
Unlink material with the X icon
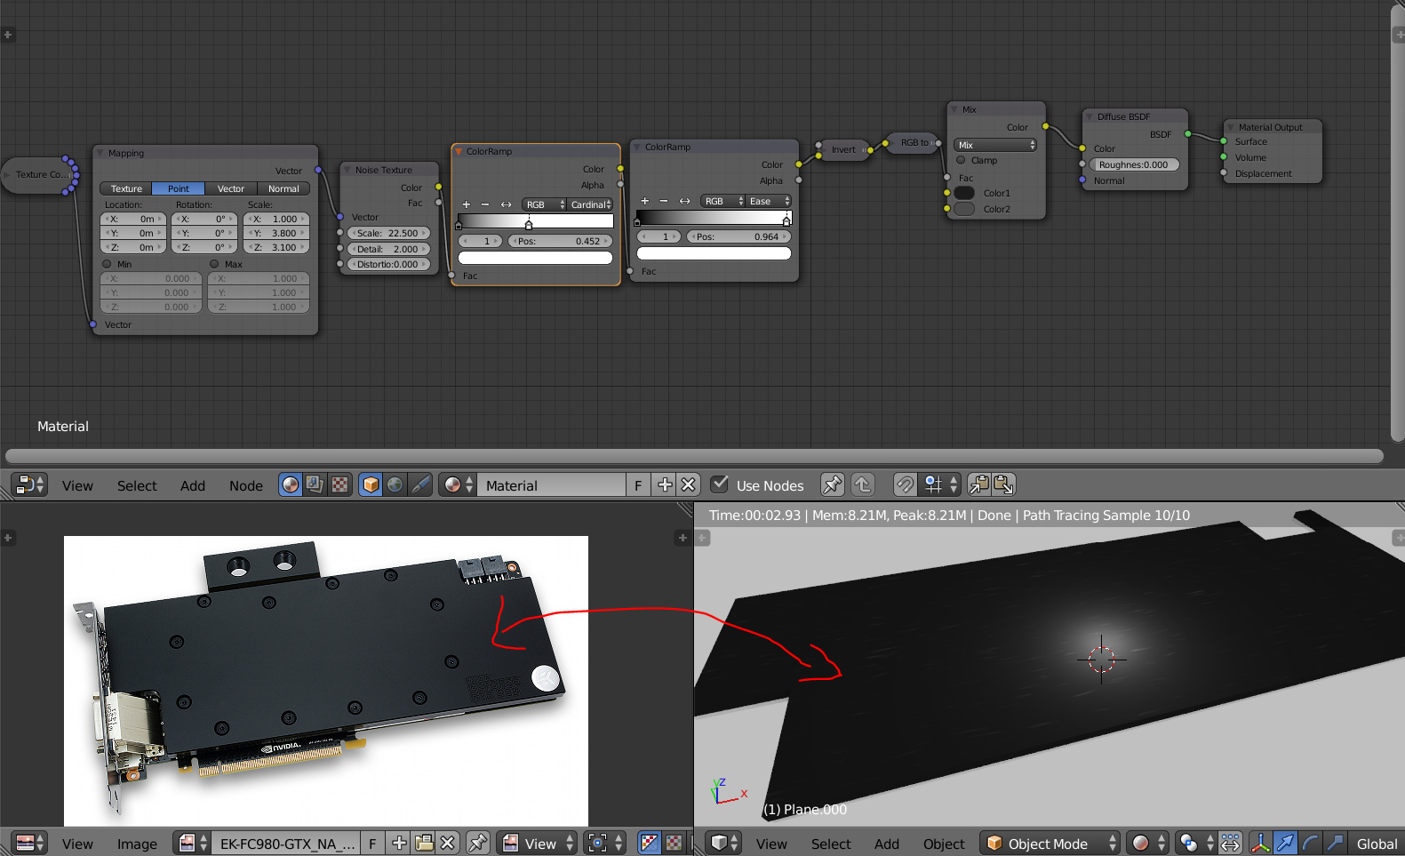pyautogui.click(x=689, y=484)
